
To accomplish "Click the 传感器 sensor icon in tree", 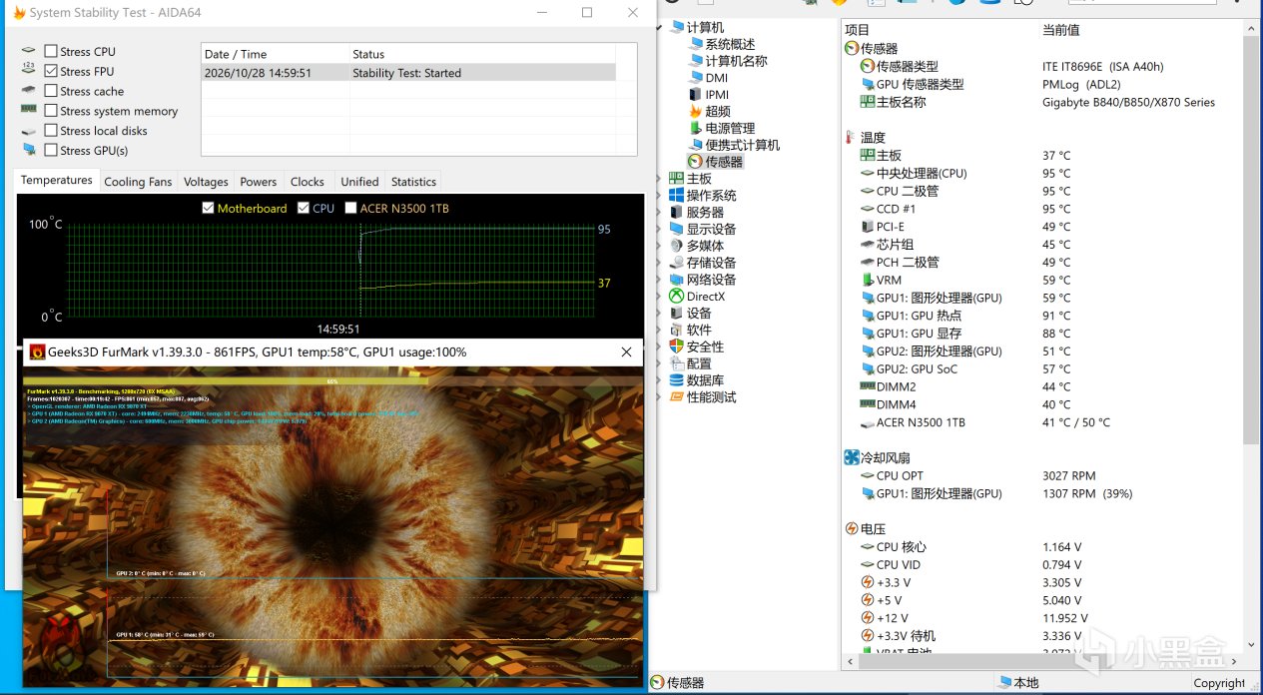I will coord(696,162).
